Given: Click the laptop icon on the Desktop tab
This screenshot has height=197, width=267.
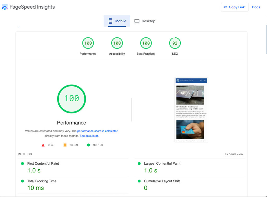Looking at the screenshot, I should (137, 21).
